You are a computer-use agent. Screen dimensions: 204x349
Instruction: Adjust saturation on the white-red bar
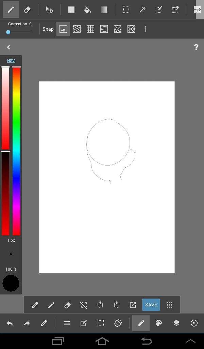click(5, 108)
